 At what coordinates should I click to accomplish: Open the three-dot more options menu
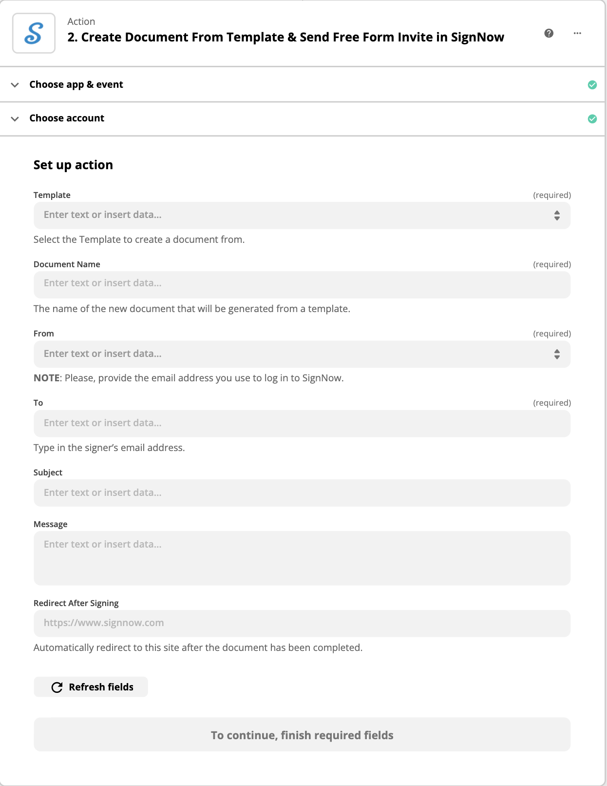577,33
